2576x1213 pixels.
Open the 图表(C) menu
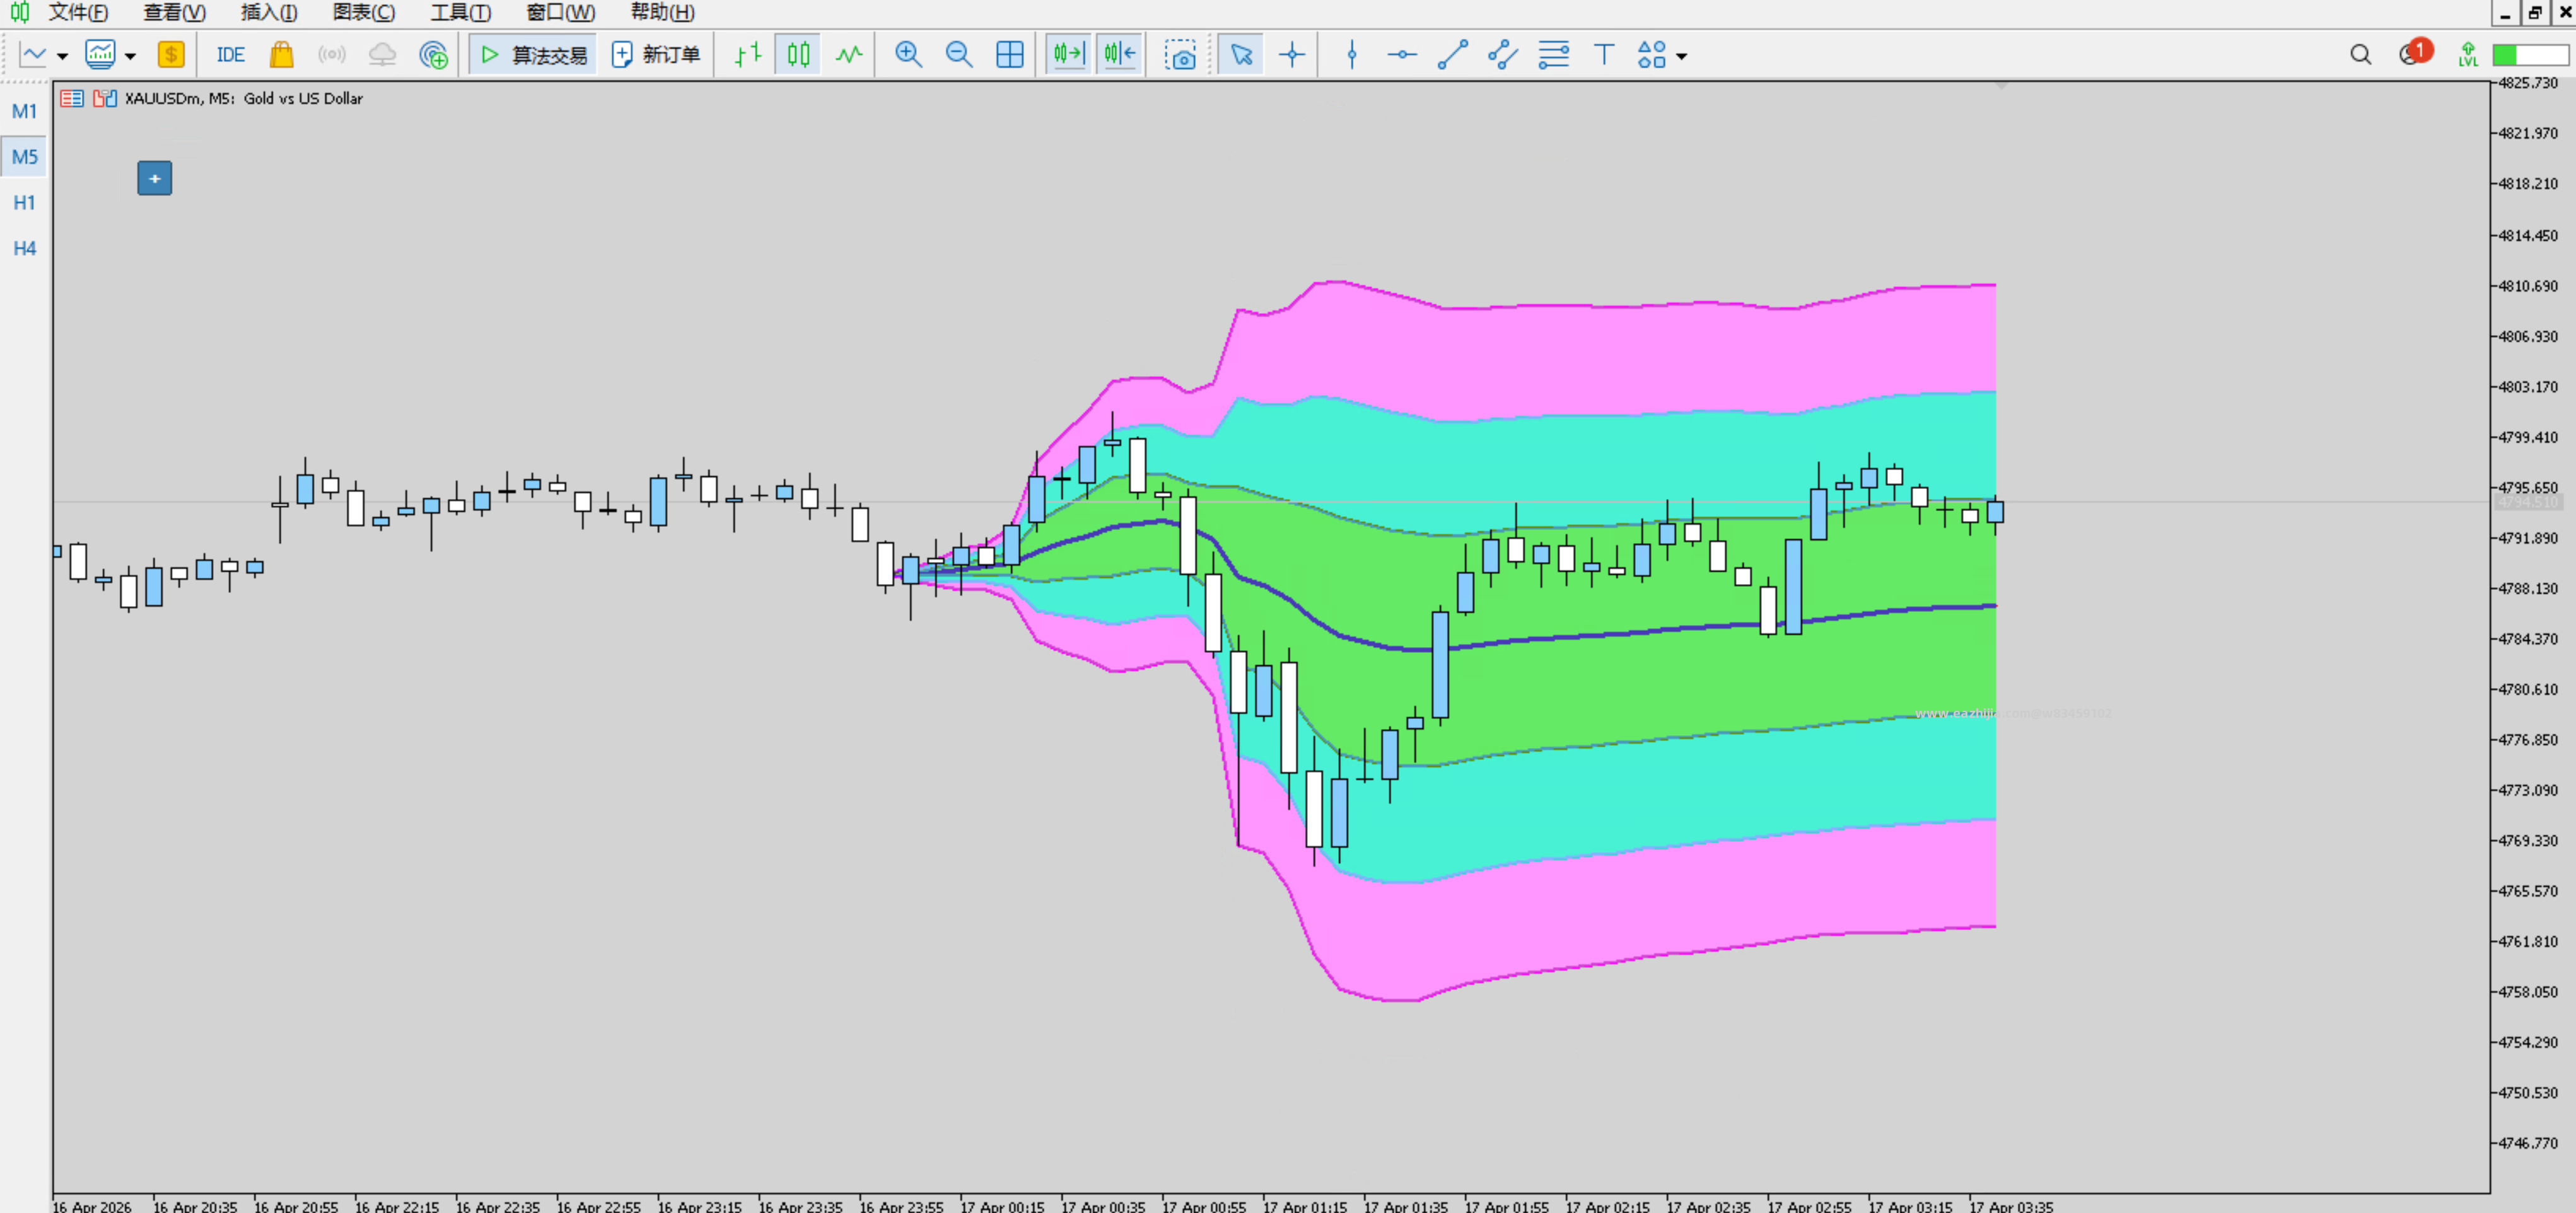pyautogui.click(x=364, y=12)
